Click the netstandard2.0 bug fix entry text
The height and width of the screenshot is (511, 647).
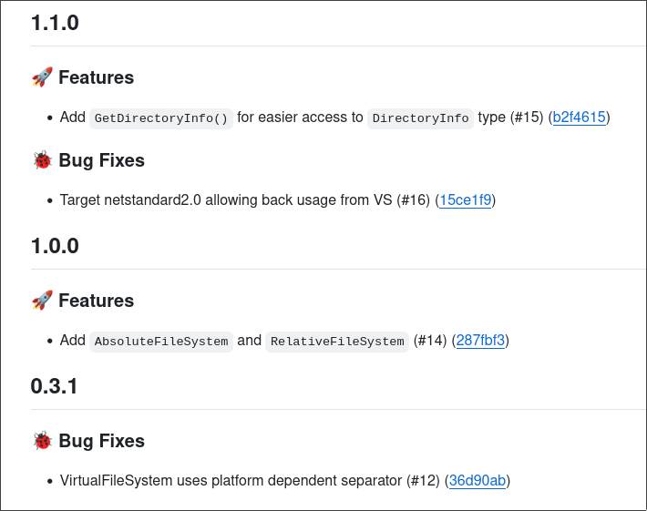coord(228,200)
